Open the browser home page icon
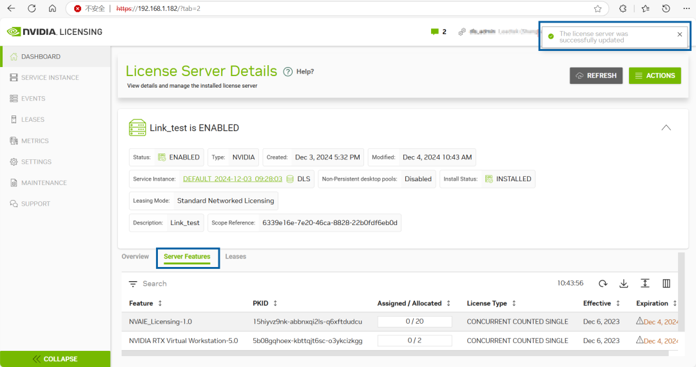This screenshot has height=367, width=696. (52, 8)
